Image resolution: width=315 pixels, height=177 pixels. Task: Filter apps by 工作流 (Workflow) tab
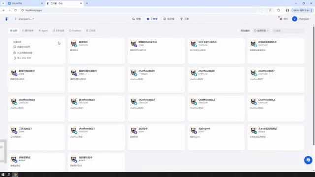(x=91, y=30)
